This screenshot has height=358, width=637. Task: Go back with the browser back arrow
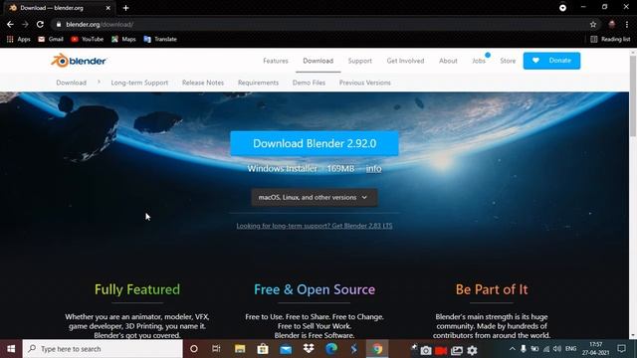(10, 24)
